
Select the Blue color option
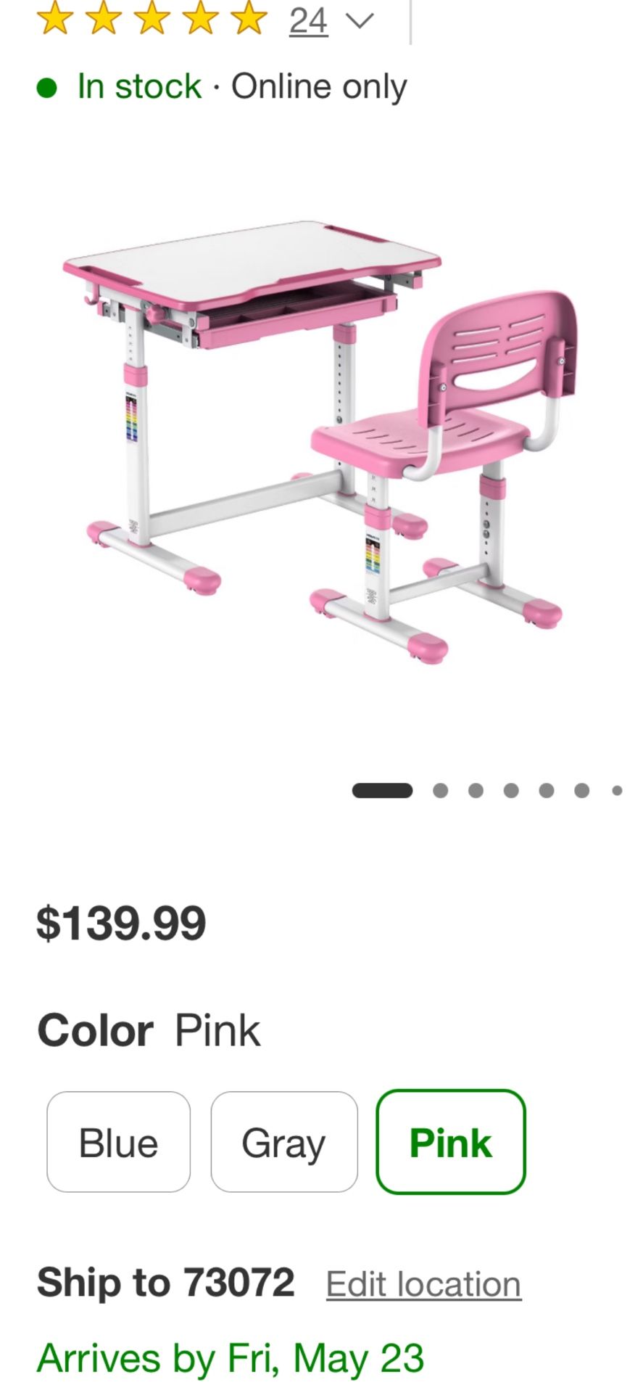tap(118, 1142)
